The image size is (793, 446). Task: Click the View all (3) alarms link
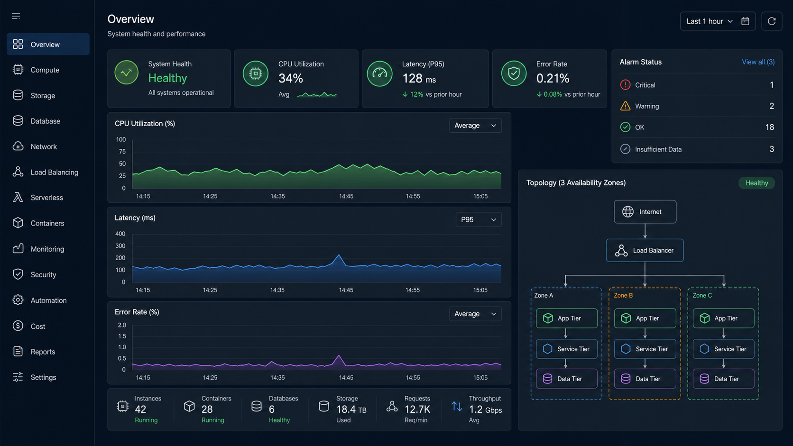(x=758, y=62)
